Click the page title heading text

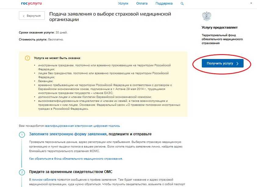[x=110, y=17]
